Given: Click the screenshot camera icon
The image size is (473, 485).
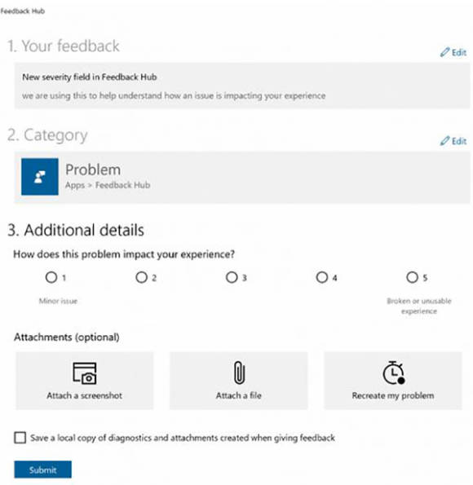Looking at the screenshot, I should pyautogui.click(x=85, y=373).
